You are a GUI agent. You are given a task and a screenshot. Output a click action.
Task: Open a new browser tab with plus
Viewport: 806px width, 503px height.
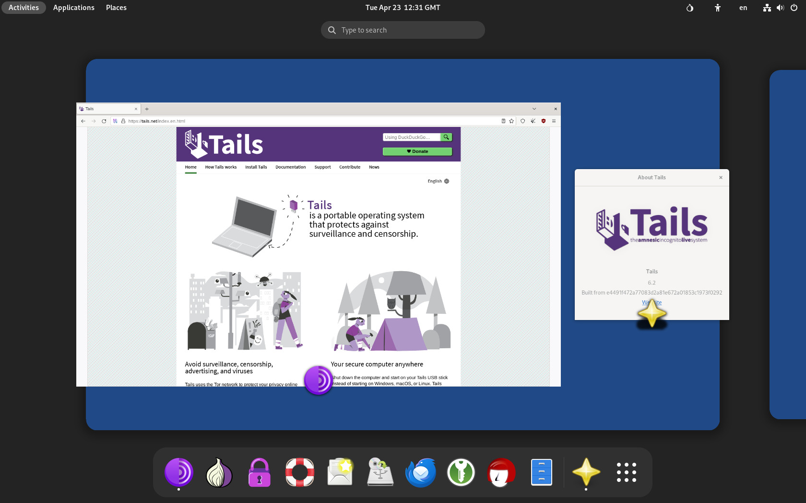tap(147, 109)
